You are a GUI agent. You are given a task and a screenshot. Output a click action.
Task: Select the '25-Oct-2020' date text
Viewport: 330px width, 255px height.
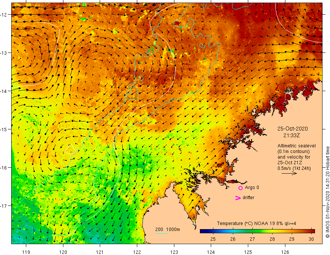(x=292, y=129)
